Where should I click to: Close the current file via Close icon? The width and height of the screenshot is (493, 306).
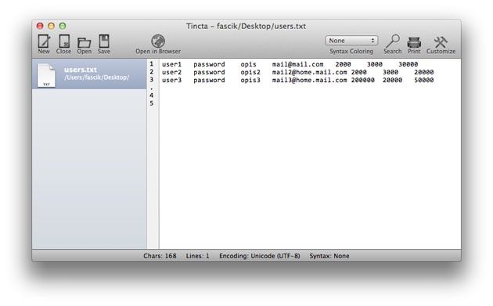(64, 41)
